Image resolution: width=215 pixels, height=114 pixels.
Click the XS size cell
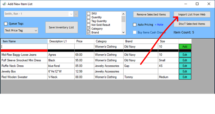tap(169, 66)
